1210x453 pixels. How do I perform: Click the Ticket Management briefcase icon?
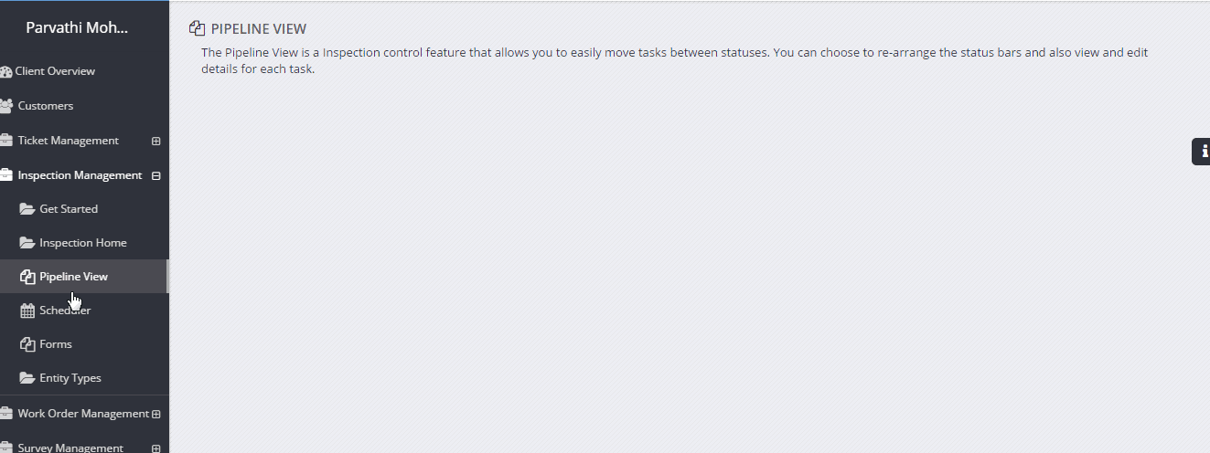click(x=5, y=141)
